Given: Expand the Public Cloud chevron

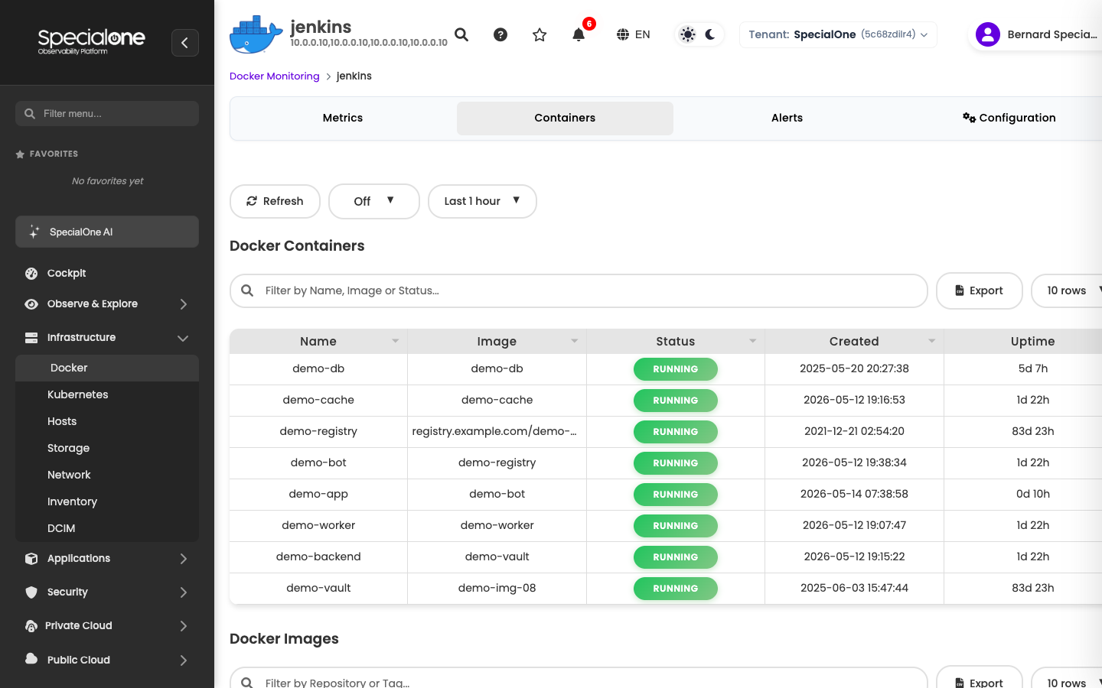Looking at the screenshot, I should pyautogui.click(x=184, y=660).
